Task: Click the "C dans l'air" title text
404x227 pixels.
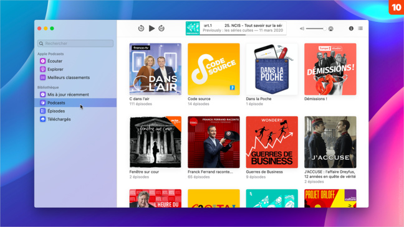Action: pos(140,99)
